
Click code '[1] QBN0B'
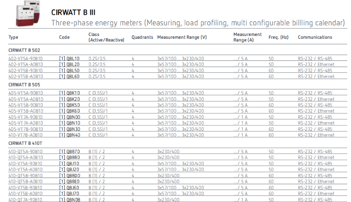click(x=70, y=200)
